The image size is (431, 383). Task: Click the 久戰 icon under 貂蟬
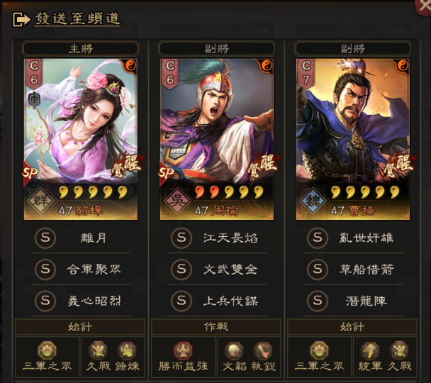coord(98,350)
